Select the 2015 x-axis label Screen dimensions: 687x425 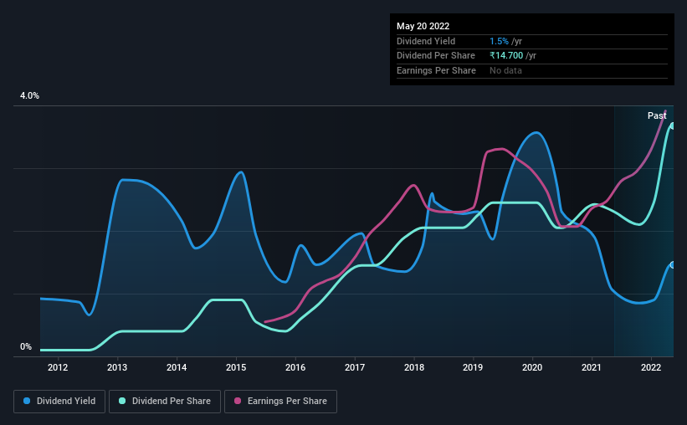(236, 367)
